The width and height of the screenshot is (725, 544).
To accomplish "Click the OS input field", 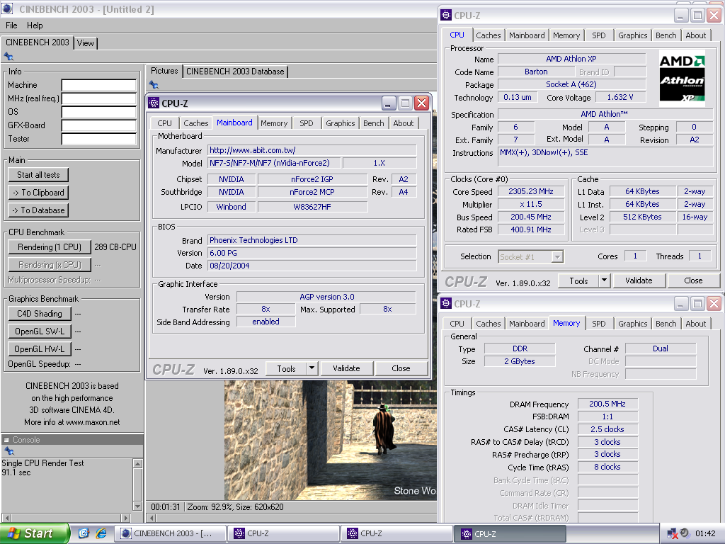I will [99, 112].
